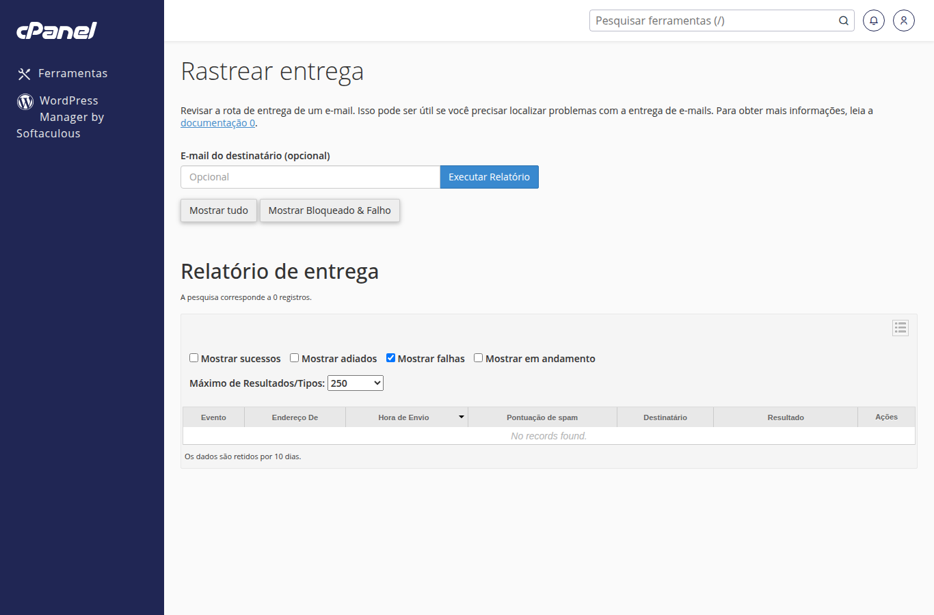This screenshot has width=934, height=615.
Task: Sort by Evento column header
Action: [213, 418]
